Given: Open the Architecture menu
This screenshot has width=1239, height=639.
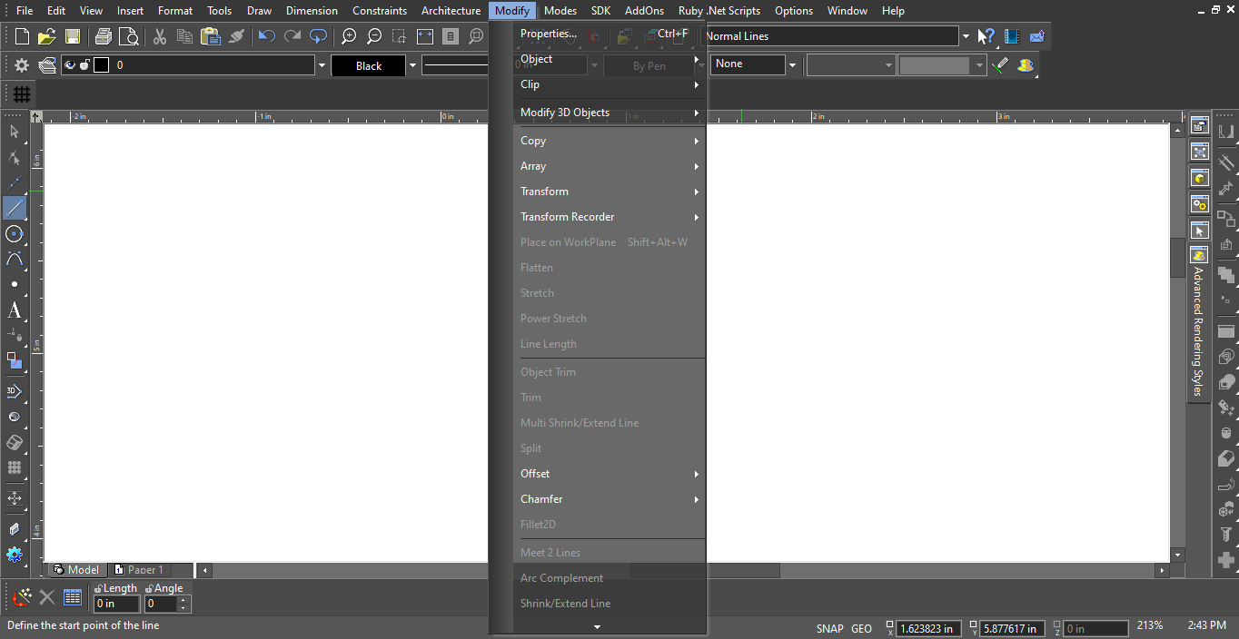Looking at the screenshot, I should pyautogui.click(x=451, y=11).
